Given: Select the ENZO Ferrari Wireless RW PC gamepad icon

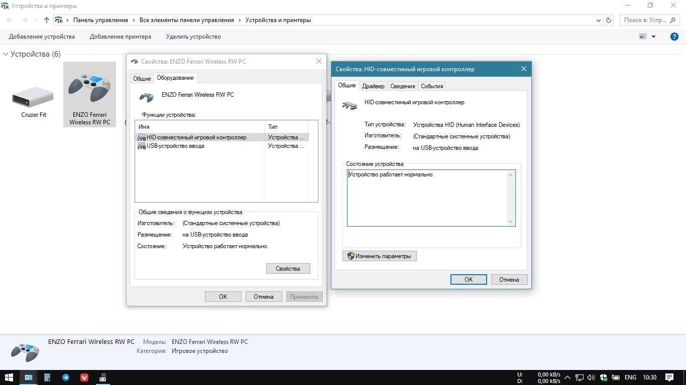Looking at the screenshot, I should [89, 88].
